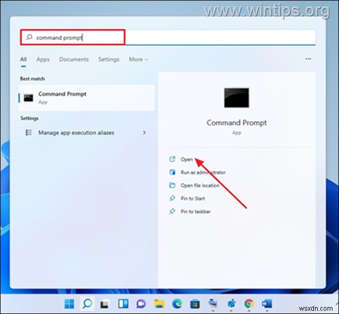Click the Open file location folder icon
Viewport: 339px width, 314px height.
coord(172,185)
